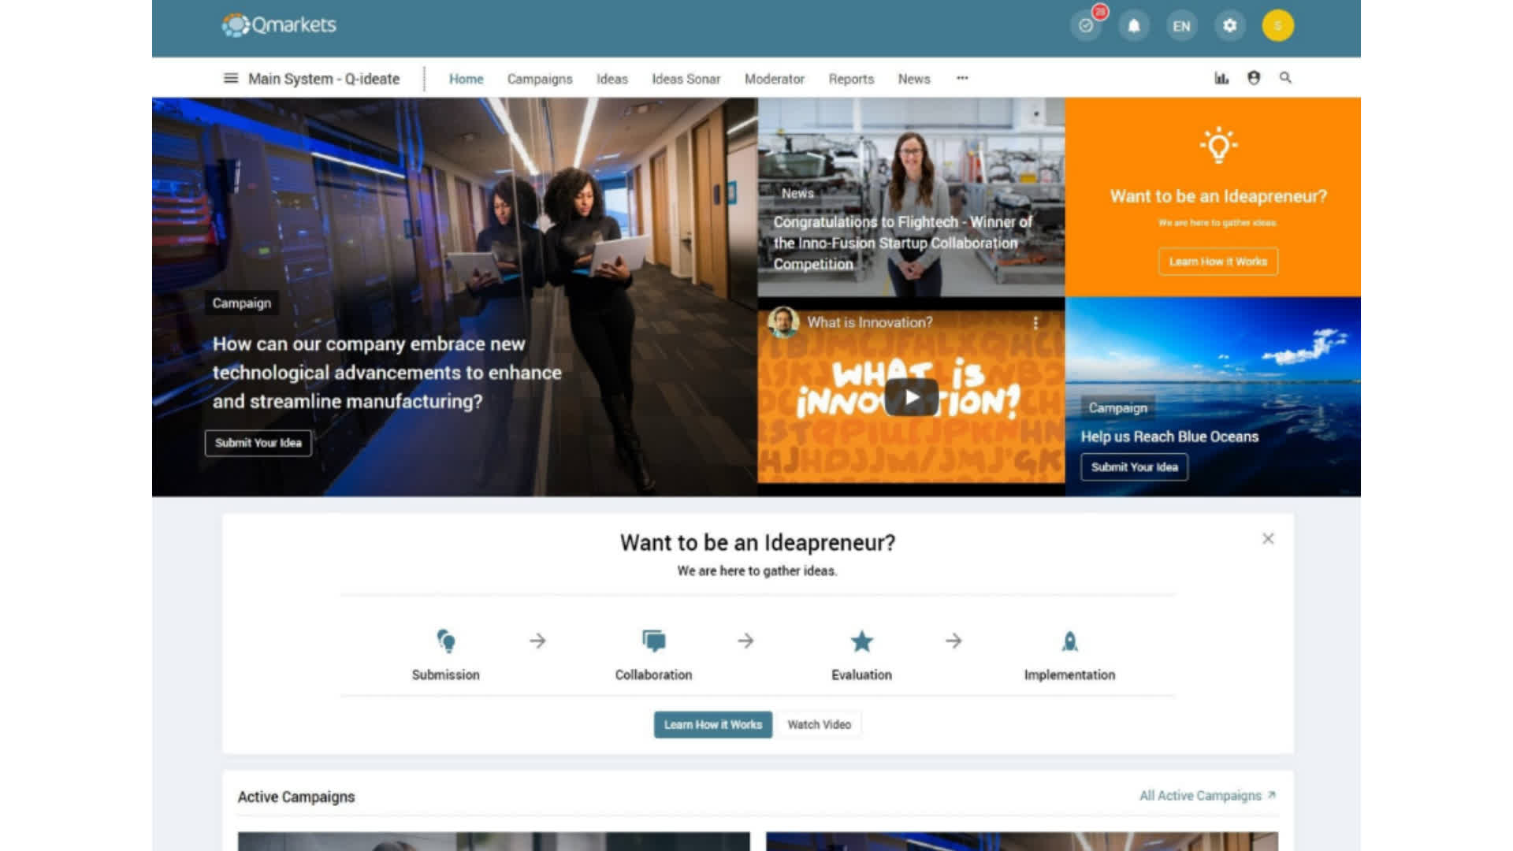Click the blue Learn How it Works button
The image size is (1513, 851).
point(712,725)
